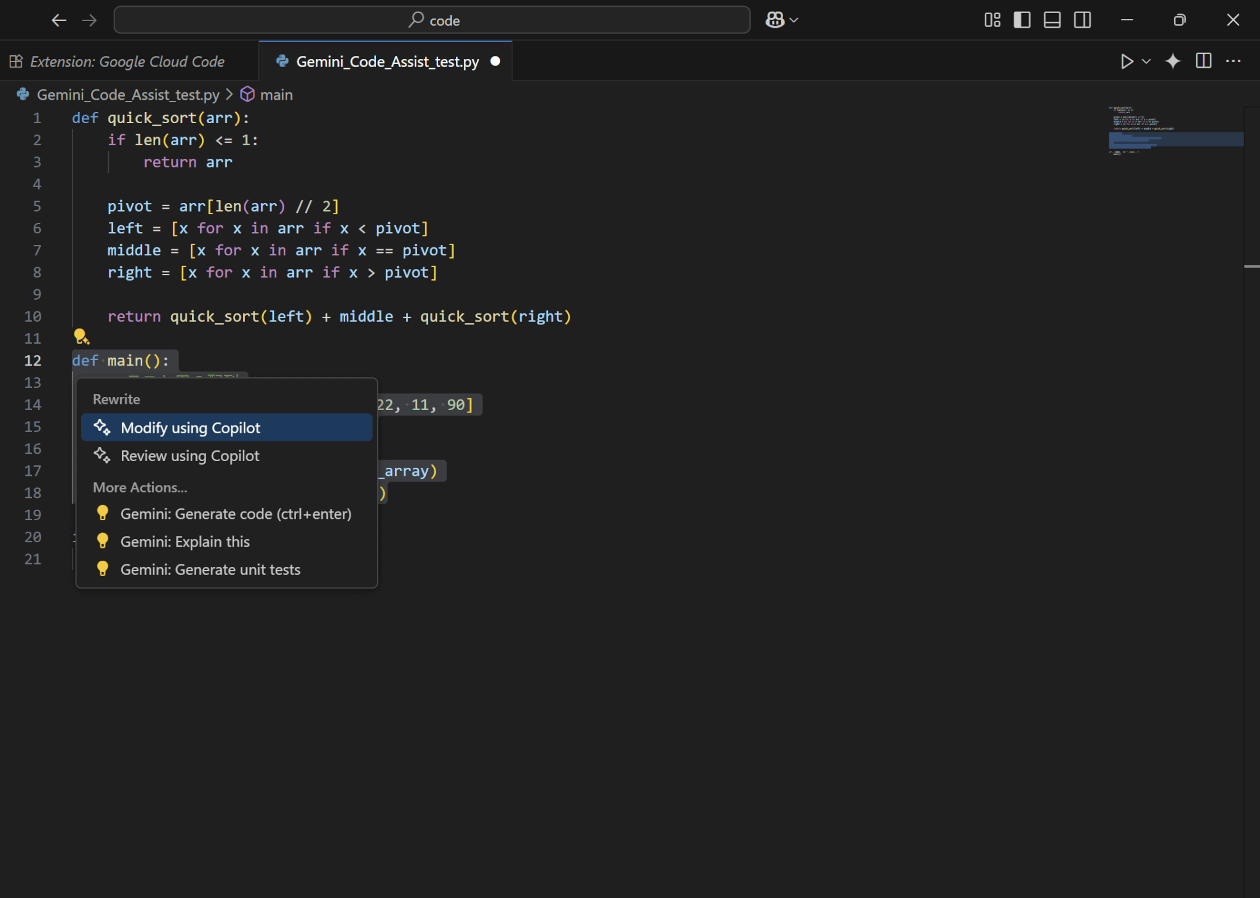Toggle the secondary side bar
1260x898 pixels.
tap(1082, 20)
